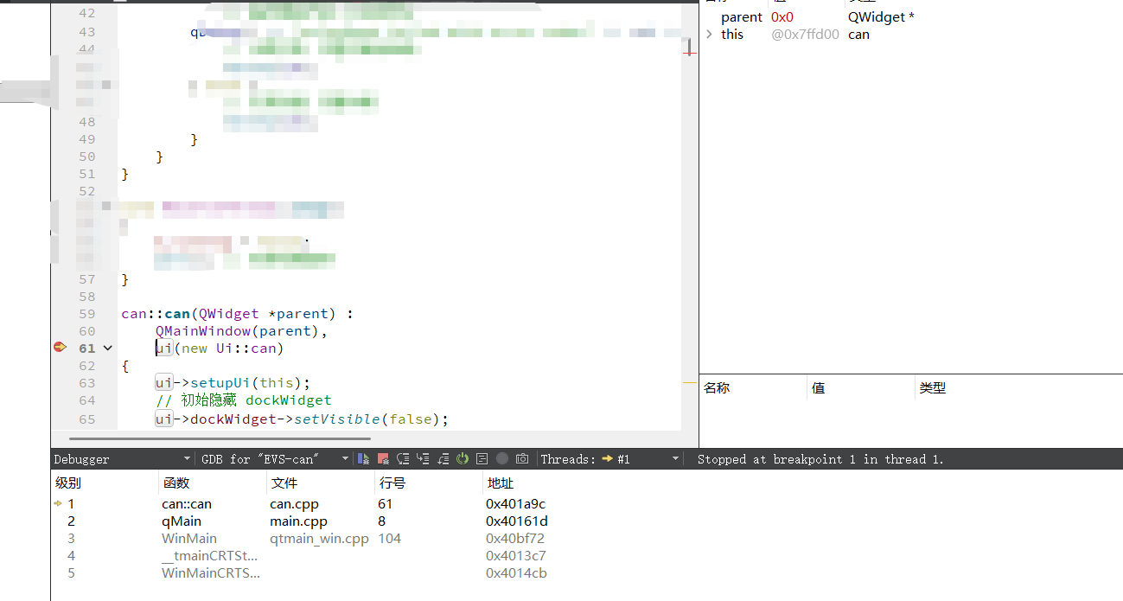Image resolution: width=1123 pixels, height=601 pixels.
Task: Click address 0x40161d
Action: (x=517, y=521)
